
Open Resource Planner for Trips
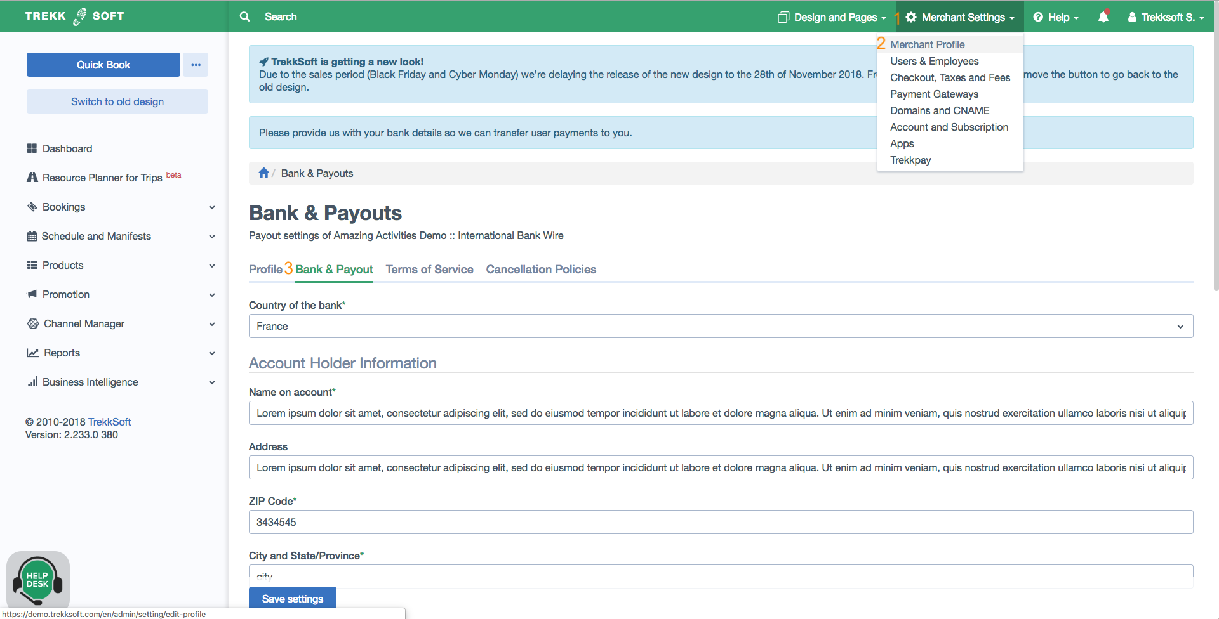(102, 178)
